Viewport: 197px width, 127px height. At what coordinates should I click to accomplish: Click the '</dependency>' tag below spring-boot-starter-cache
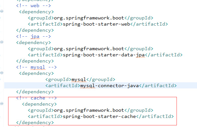(x=35, y=122)
